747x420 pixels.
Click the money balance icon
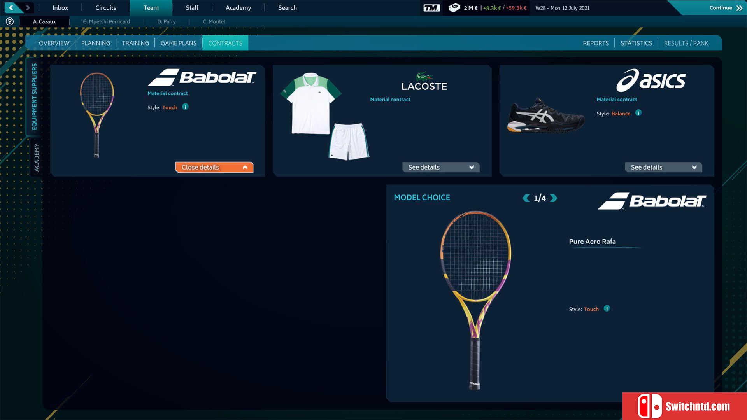click(x=454, y=8)
